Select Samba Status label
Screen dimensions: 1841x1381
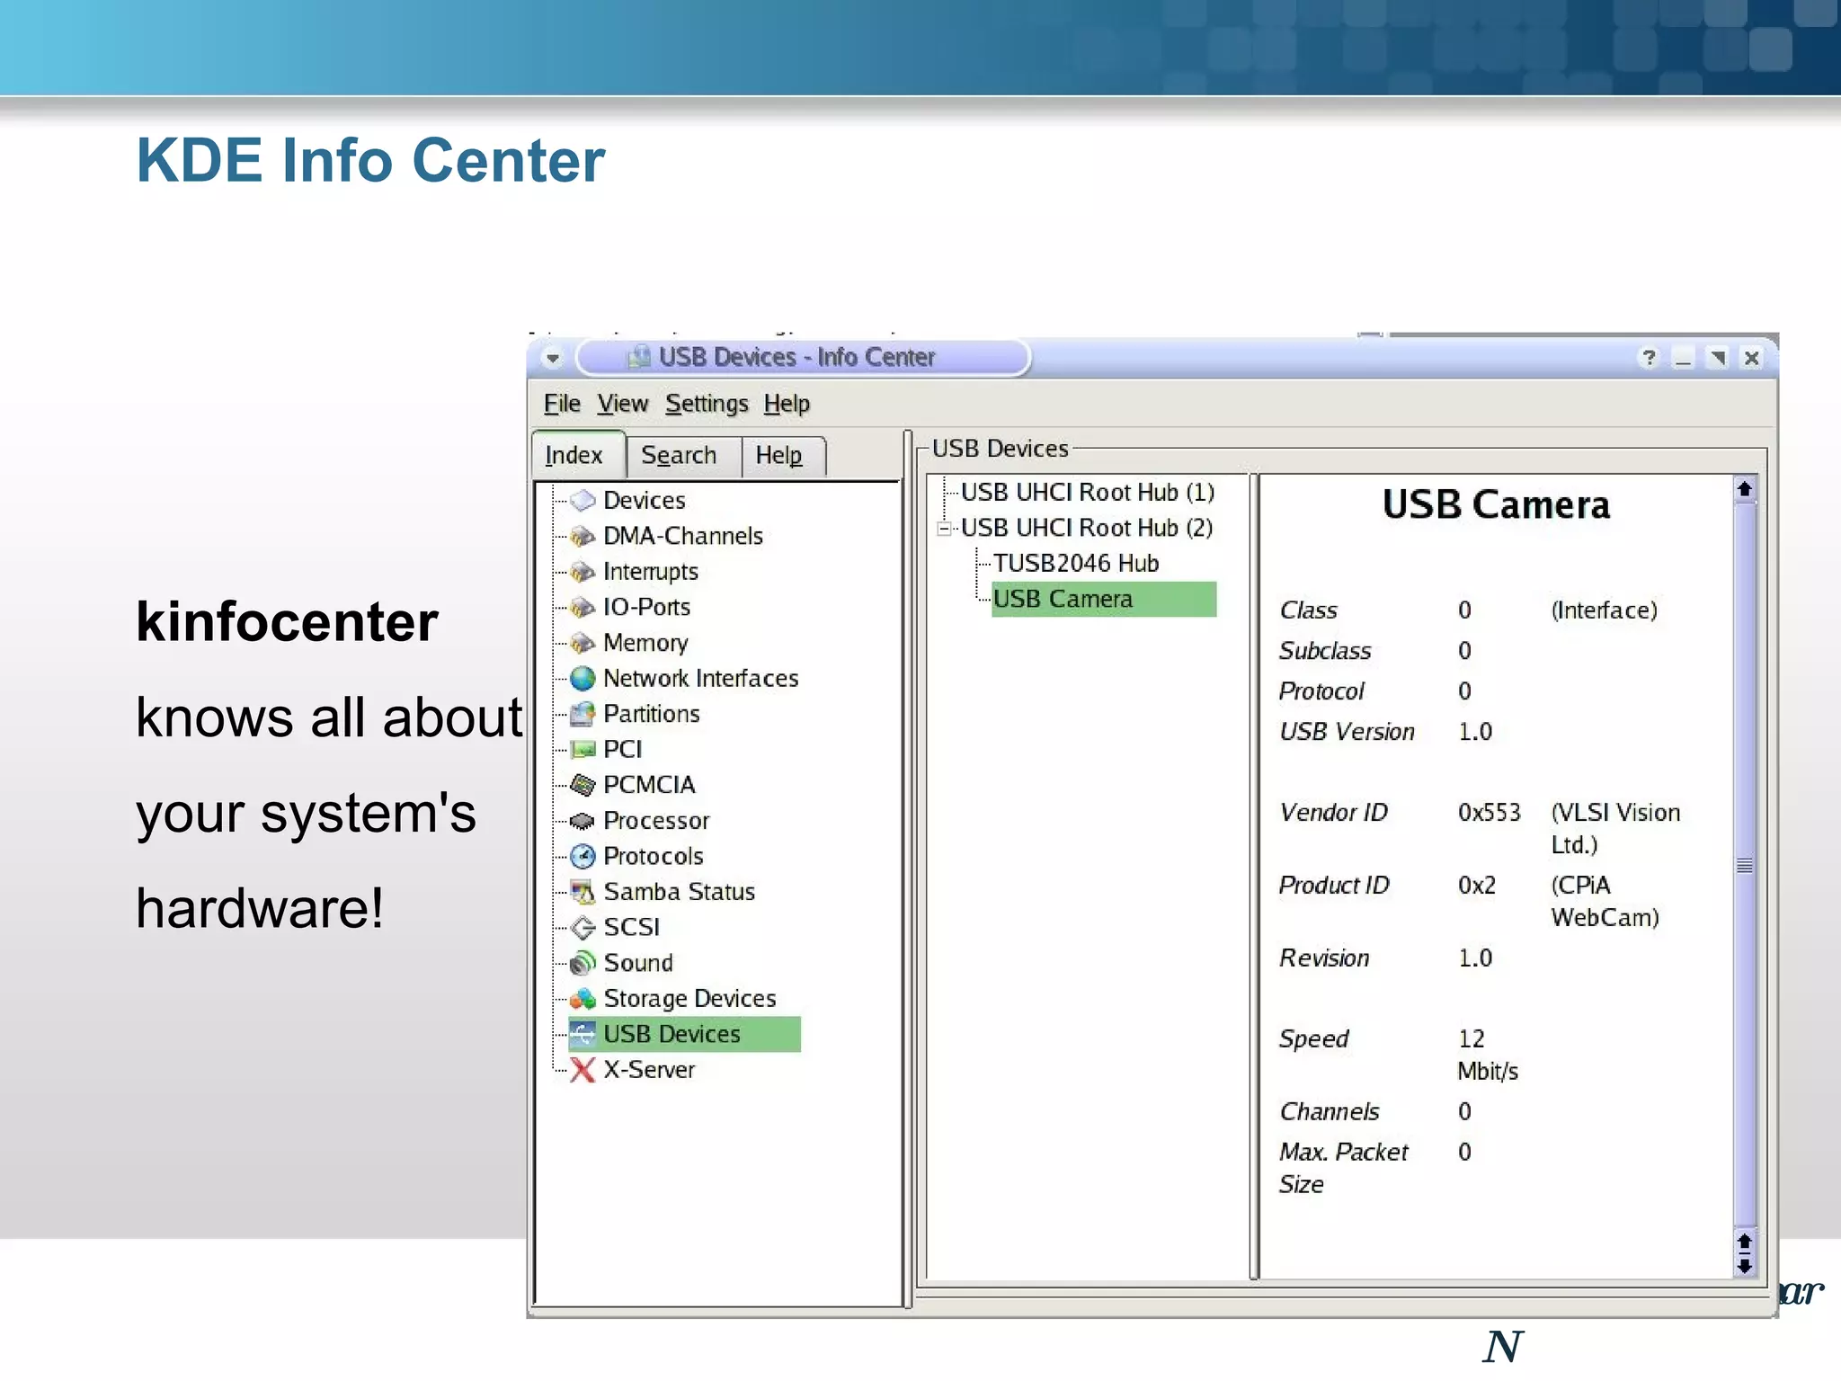click(x=680, y=892)
